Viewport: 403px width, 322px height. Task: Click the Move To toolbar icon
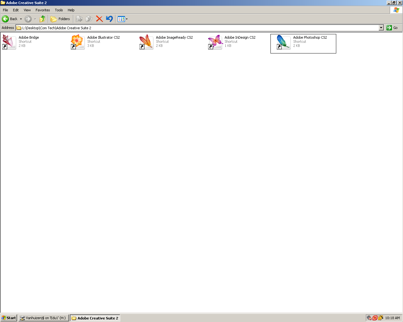(79, 19)
